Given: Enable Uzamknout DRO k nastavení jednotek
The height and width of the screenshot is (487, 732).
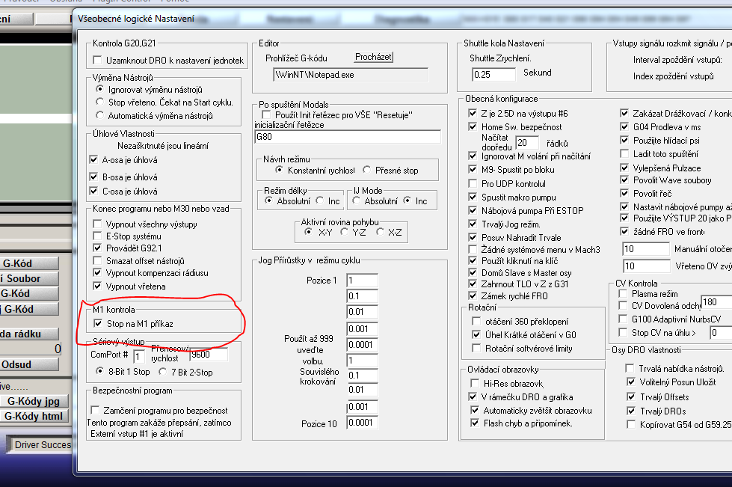Looking at the screenshot, I should [x=97, y=60].
